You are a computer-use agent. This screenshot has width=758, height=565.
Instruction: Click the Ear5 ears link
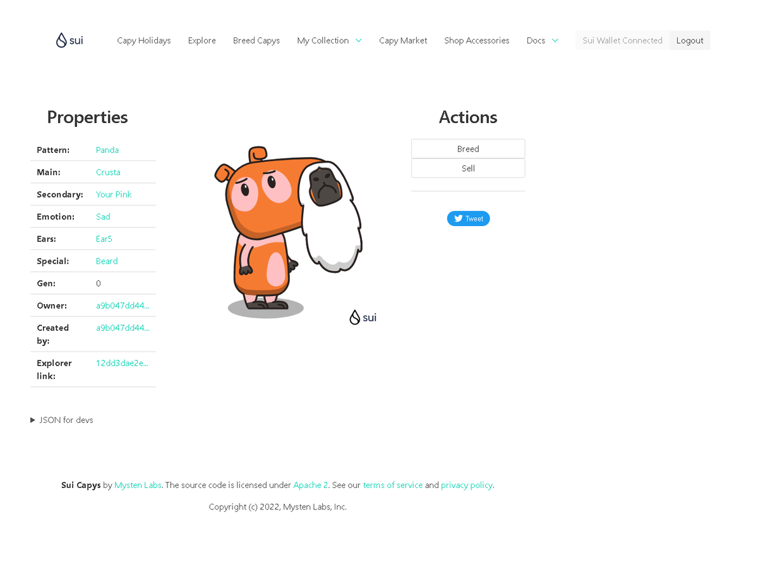coord(104,239)
